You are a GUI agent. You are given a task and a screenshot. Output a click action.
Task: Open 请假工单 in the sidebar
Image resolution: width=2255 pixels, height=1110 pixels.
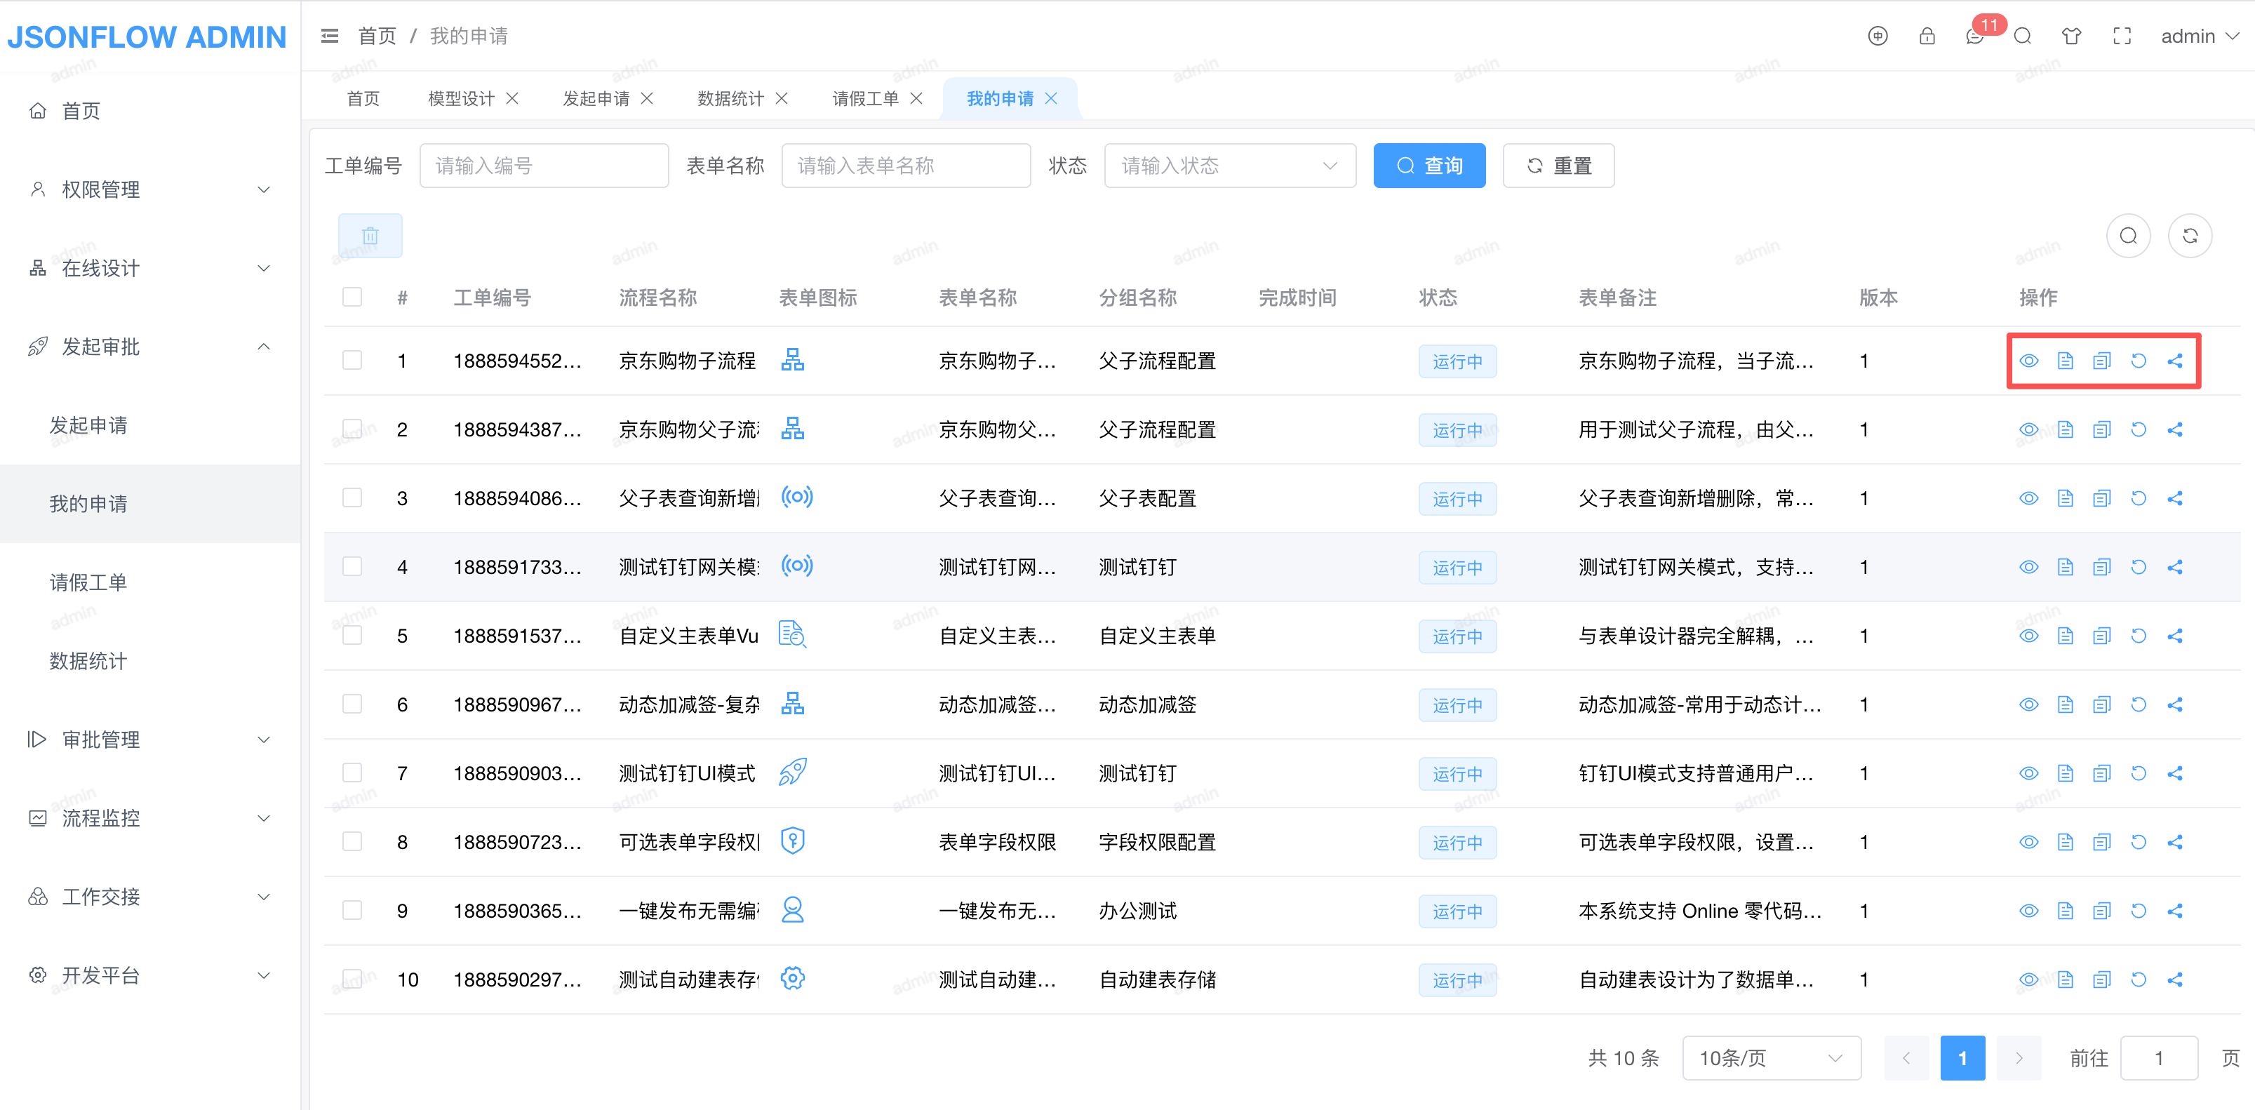[x=88, y=582]
